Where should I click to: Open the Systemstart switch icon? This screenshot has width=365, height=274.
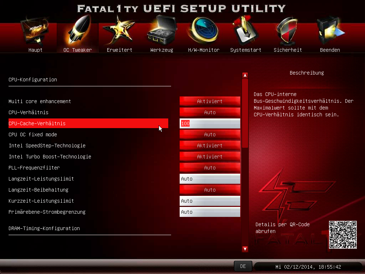click(245, 31)
